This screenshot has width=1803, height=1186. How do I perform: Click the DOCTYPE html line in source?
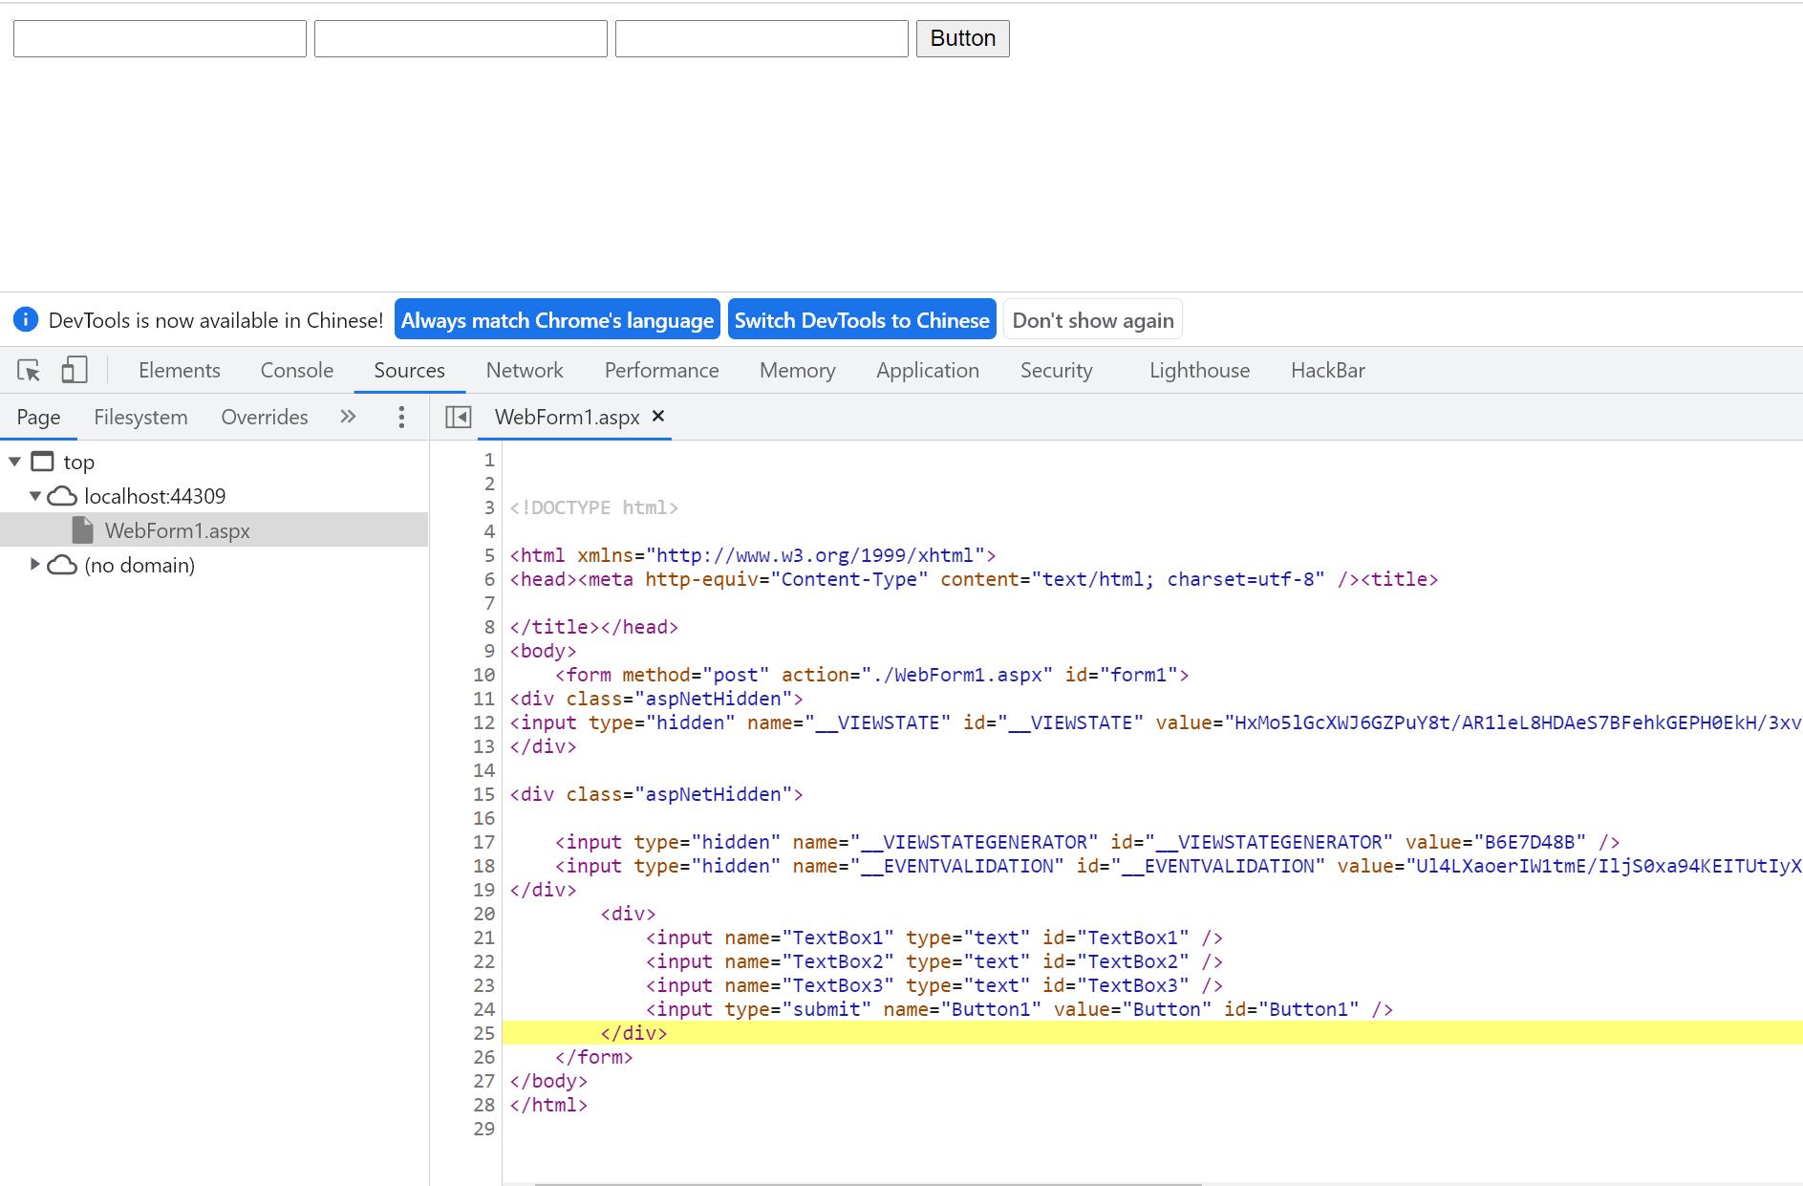[593, 507]
